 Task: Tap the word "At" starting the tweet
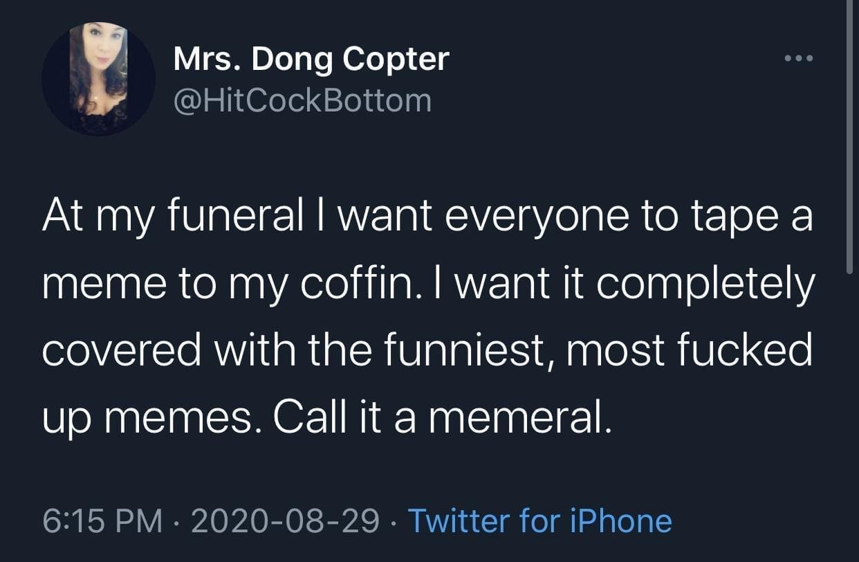point(64,220)
